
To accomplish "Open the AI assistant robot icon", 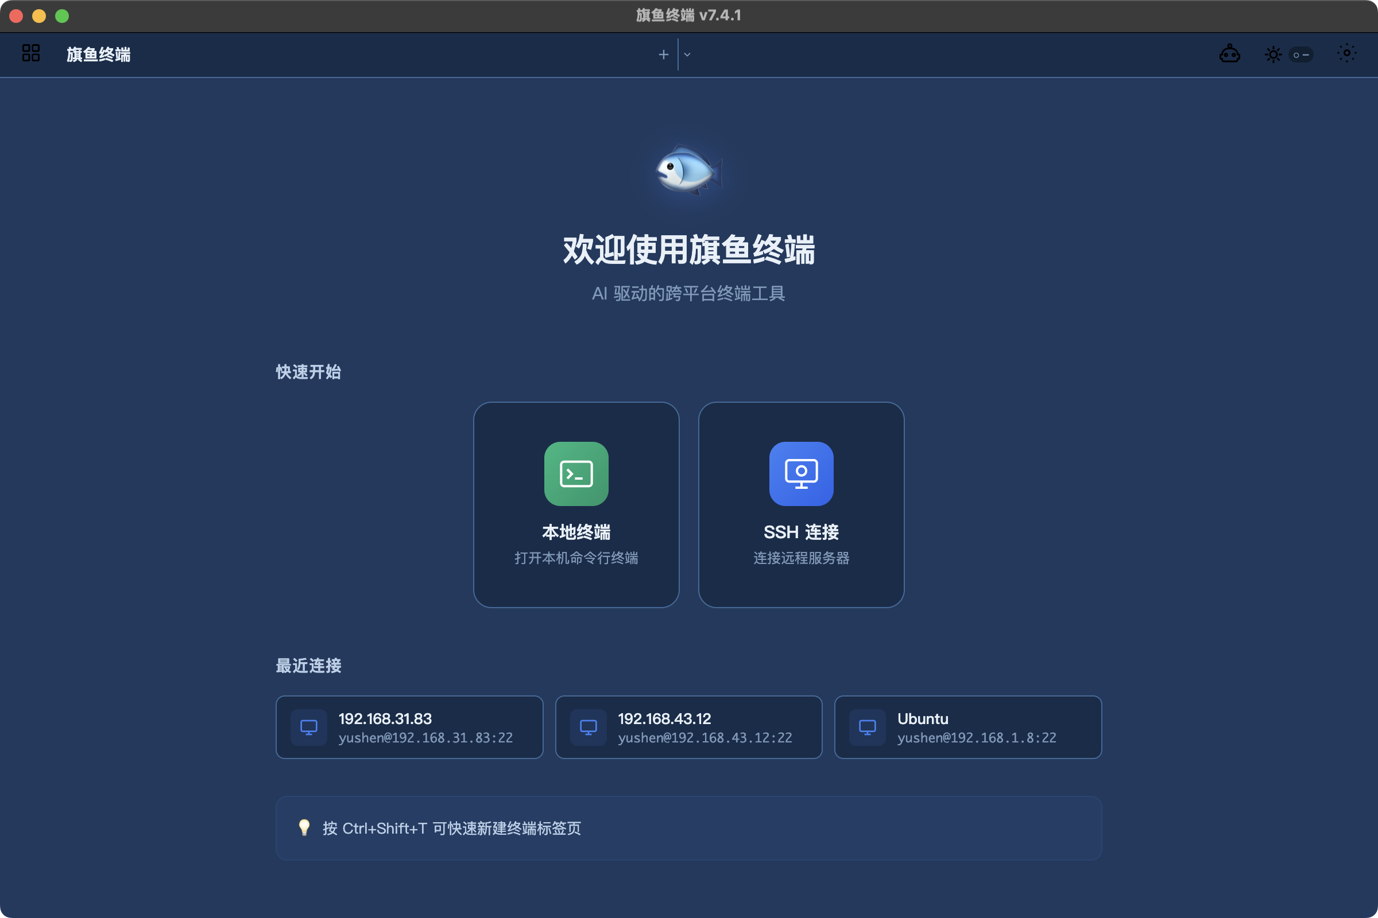I will 1230,54.
